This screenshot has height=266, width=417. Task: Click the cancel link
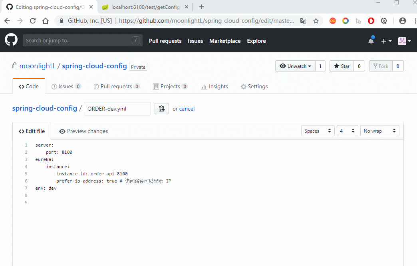click(187, 109)
